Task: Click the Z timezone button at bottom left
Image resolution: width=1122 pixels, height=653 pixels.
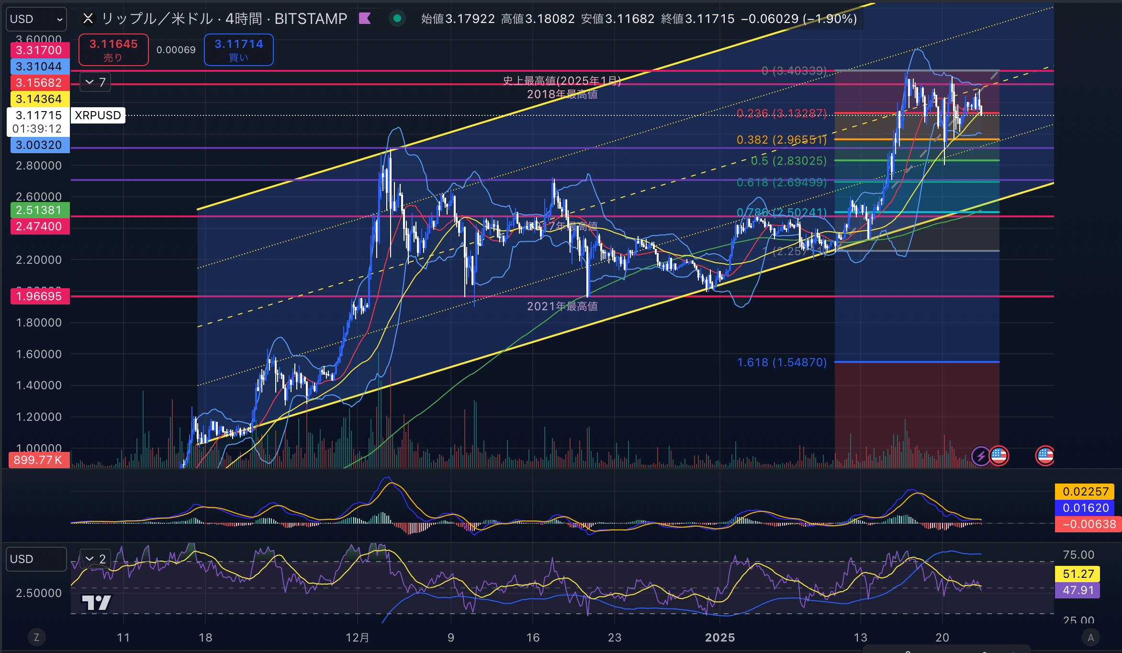Action: point(36,637)
